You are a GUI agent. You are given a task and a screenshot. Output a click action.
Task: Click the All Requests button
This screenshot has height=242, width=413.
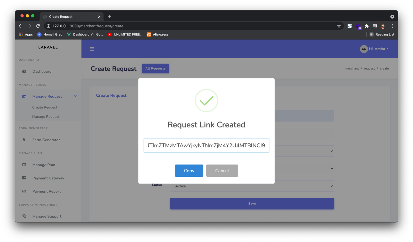tap(155, 68)
